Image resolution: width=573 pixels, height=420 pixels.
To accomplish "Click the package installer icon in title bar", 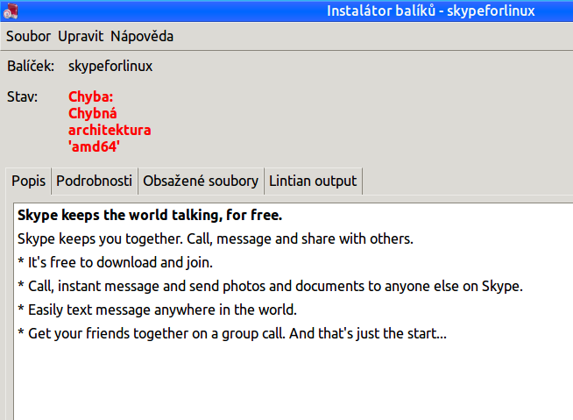I will 11,11.
